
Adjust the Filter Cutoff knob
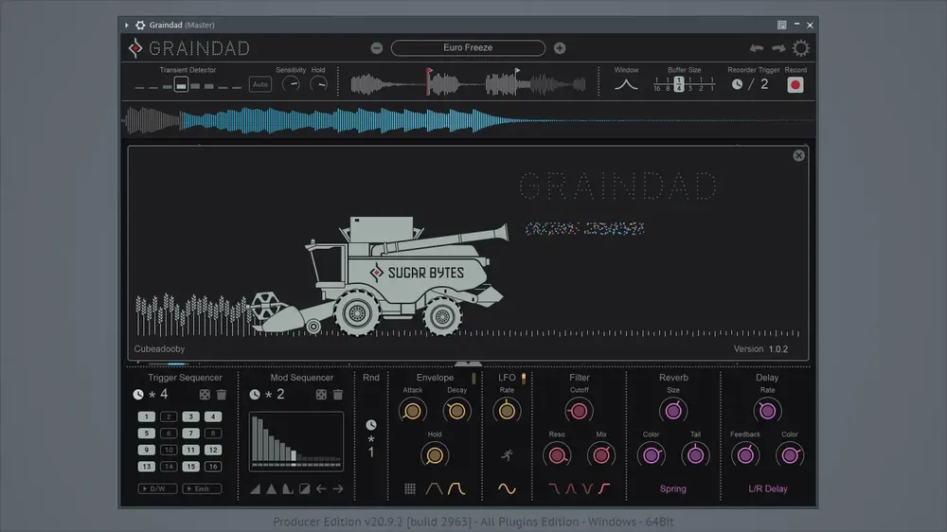tap(579, 411)
